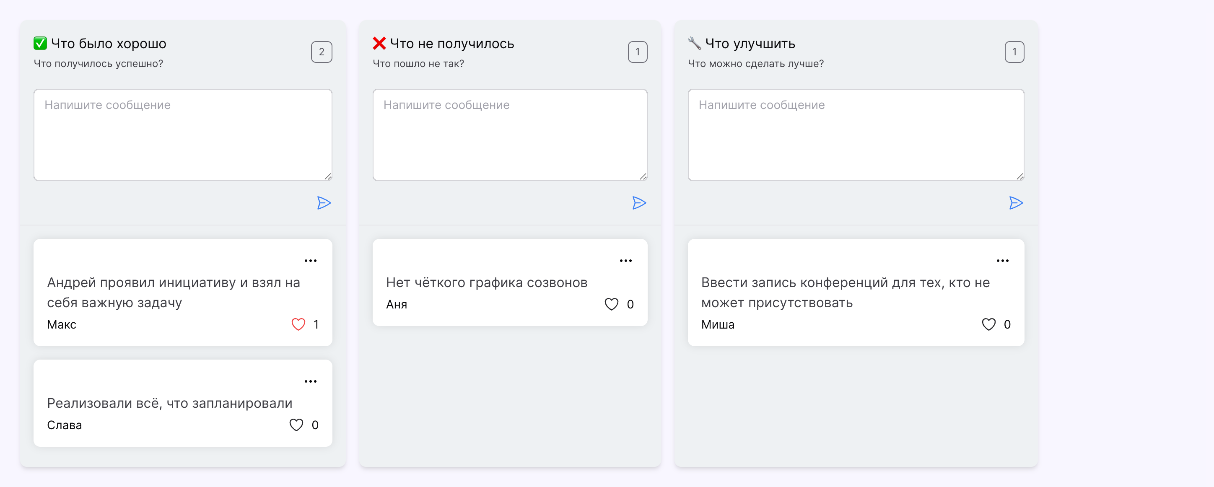Focus the 'Что улучшить' message textarea
This screenshot has height=487, width=1214.
(x=855, y=135)
